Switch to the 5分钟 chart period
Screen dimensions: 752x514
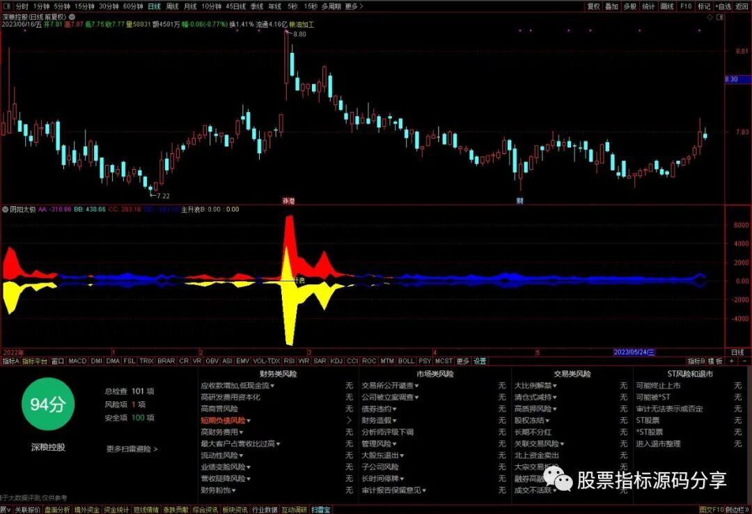point(62,6)
